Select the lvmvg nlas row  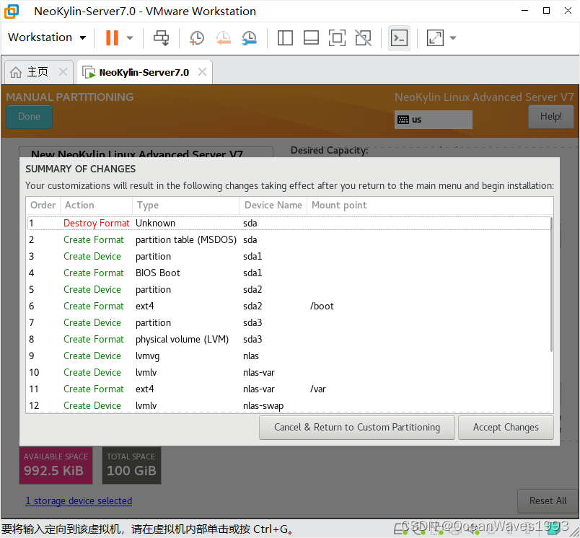289,356
